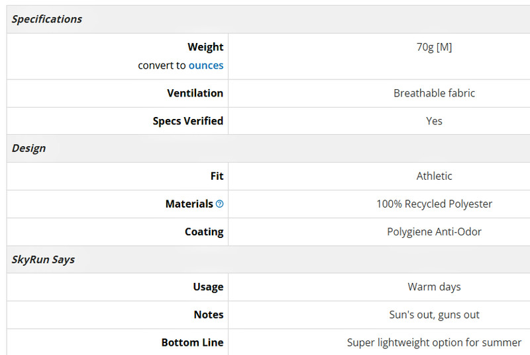Select the Yes value for Specs Verified
Image resolution: width=530 pixels, height=355 pixels.
(x=434, y=121)
